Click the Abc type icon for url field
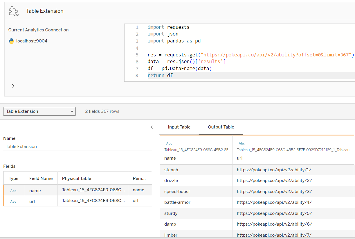Screen dimensions: 355x239 point(13,201)
